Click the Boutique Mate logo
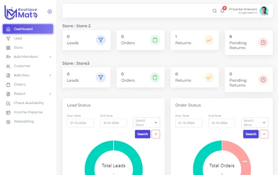Viewport: 278px width, 175px height. click(21, 12)
